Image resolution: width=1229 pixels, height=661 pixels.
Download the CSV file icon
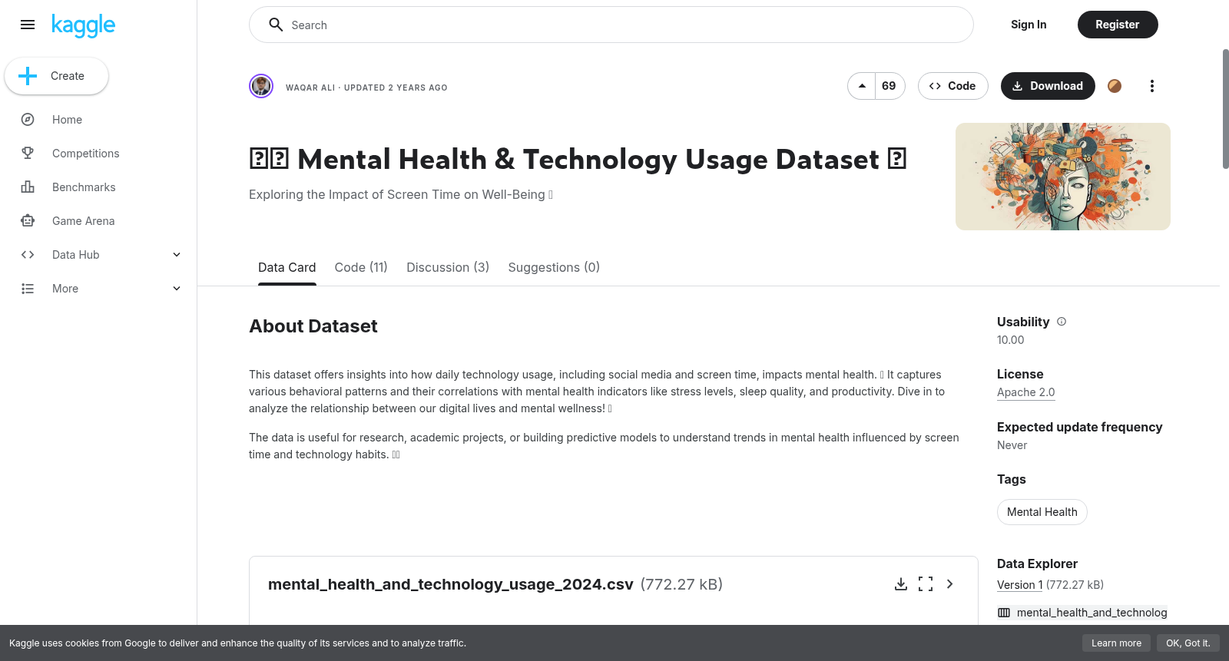(901, 584)
